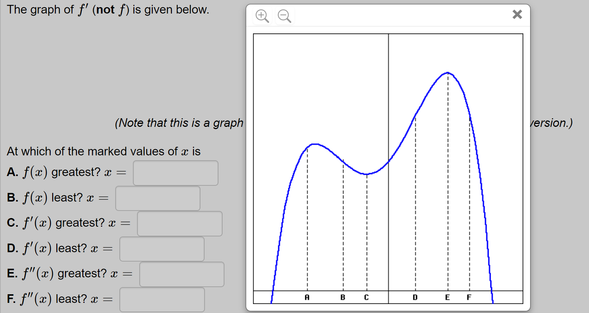Click the marker labeled A on the graph
Image resolution: width=589 pixels, height=313 pixels.
(307, 297)
